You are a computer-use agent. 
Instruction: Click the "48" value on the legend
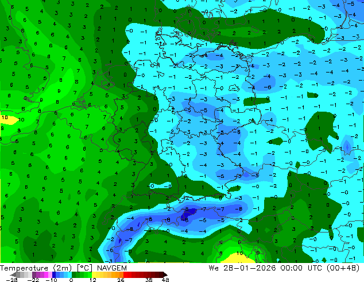pos(165,280)
